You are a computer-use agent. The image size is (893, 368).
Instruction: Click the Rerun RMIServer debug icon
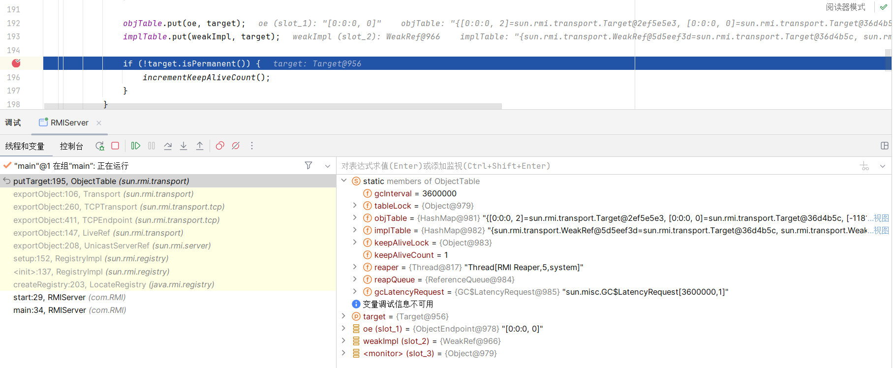[100, 146]
